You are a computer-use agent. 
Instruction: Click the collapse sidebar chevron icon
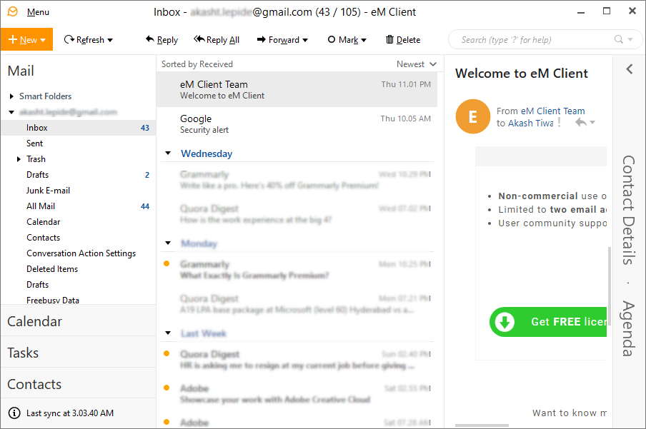(x=629, y=69)
